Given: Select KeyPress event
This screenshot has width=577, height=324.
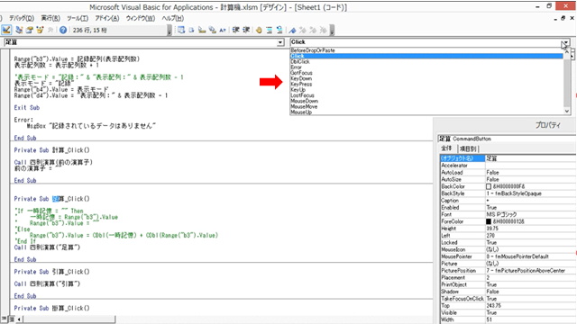Looking at the screenshot, I should tap(426, 84).
